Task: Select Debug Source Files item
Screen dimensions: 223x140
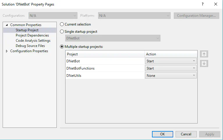Action: coord(30,46)
